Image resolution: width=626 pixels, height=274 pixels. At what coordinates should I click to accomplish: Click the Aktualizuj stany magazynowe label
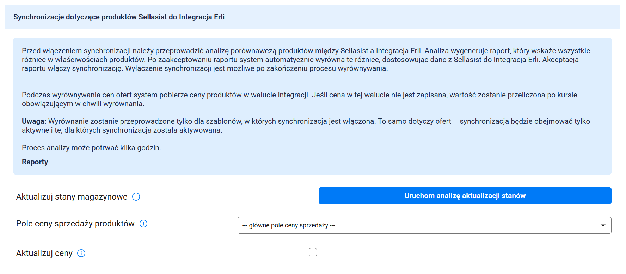click(x=72, y=197)
